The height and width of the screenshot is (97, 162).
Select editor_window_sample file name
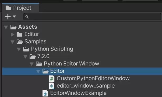86,86
